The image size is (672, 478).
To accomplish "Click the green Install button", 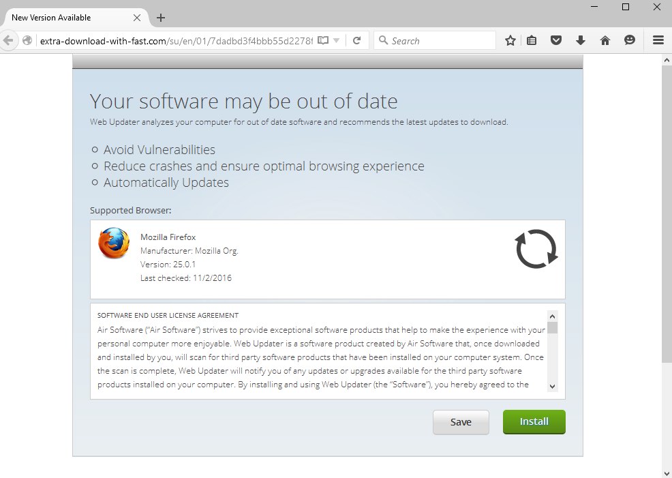I will (x=534, y=422).
